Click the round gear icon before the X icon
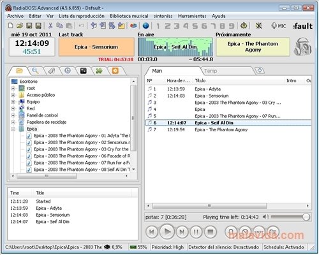 tap(244, 25)
